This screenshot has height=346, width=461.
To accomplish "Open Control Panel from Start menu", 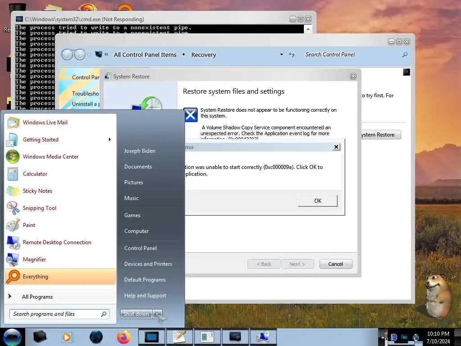I will (x=140, y=248).
